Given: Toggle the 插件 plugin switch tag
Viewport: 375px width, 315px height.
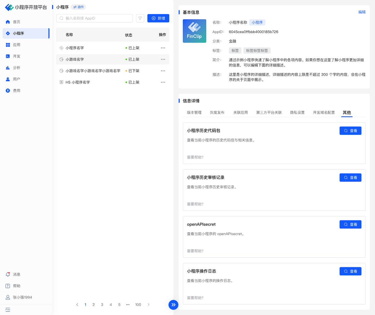Looking at the screenshot, I should tap(78, 7).
